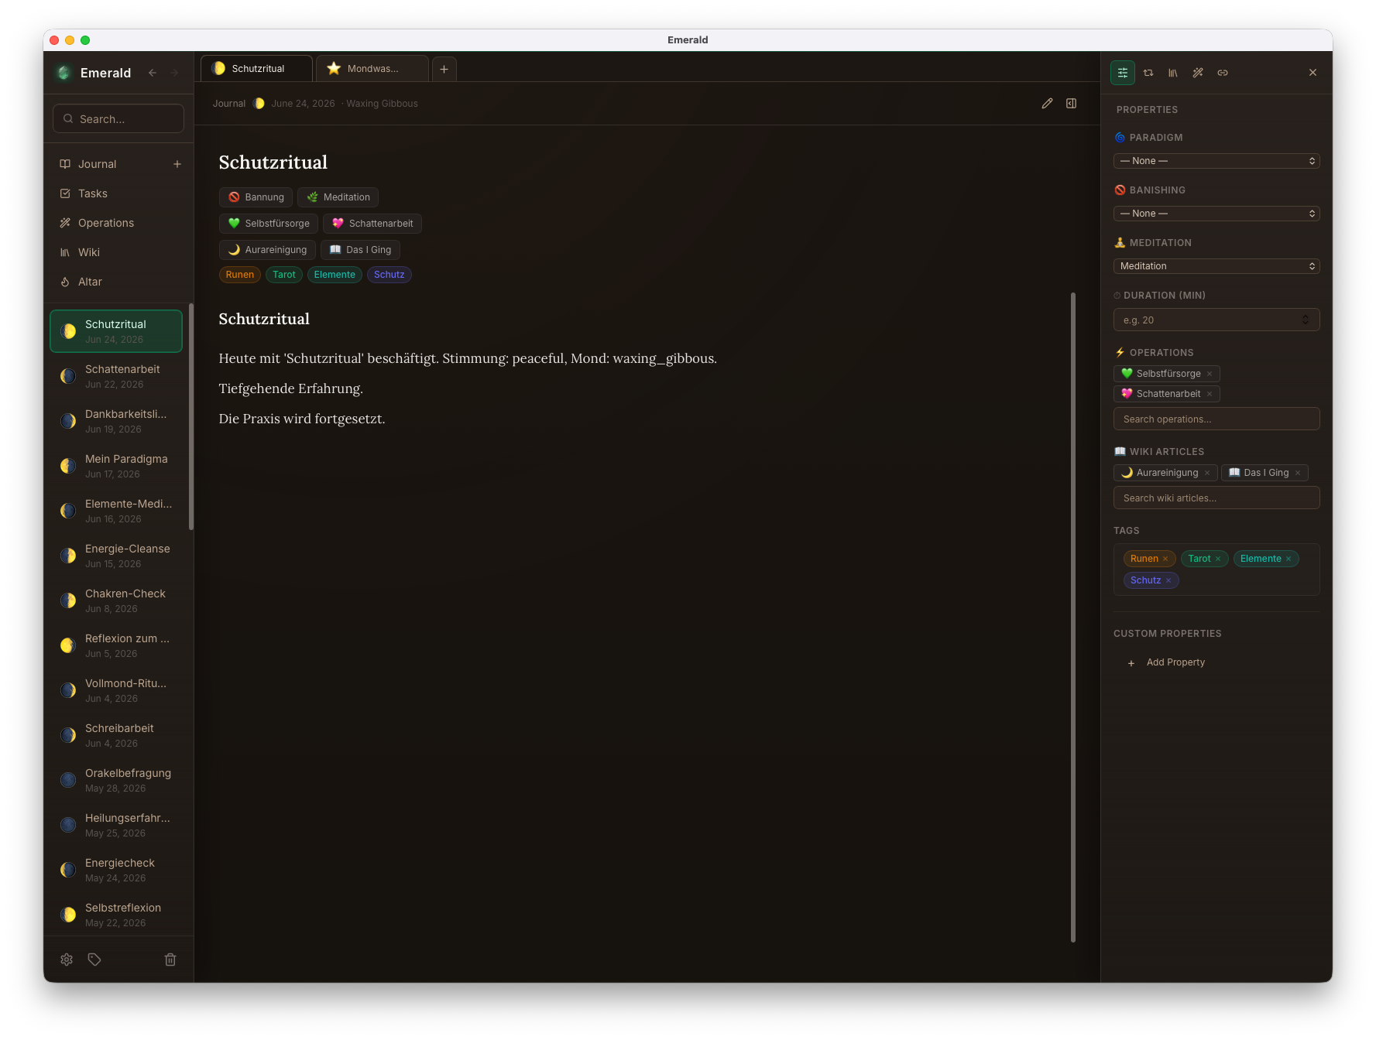This screenshot has width=1376, height=1040.
Task: Open the wiki library icon in right panel toolbar
Action: [x=1173, y=73]
